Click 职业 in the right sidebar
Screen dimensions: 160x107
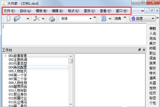153,53
